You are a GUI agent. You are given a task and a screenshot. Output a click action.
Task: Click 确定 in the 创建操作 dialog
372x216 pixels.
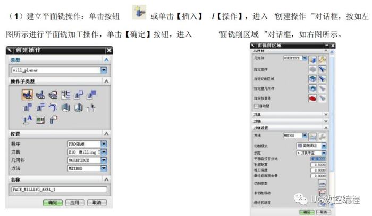point(54,203)
